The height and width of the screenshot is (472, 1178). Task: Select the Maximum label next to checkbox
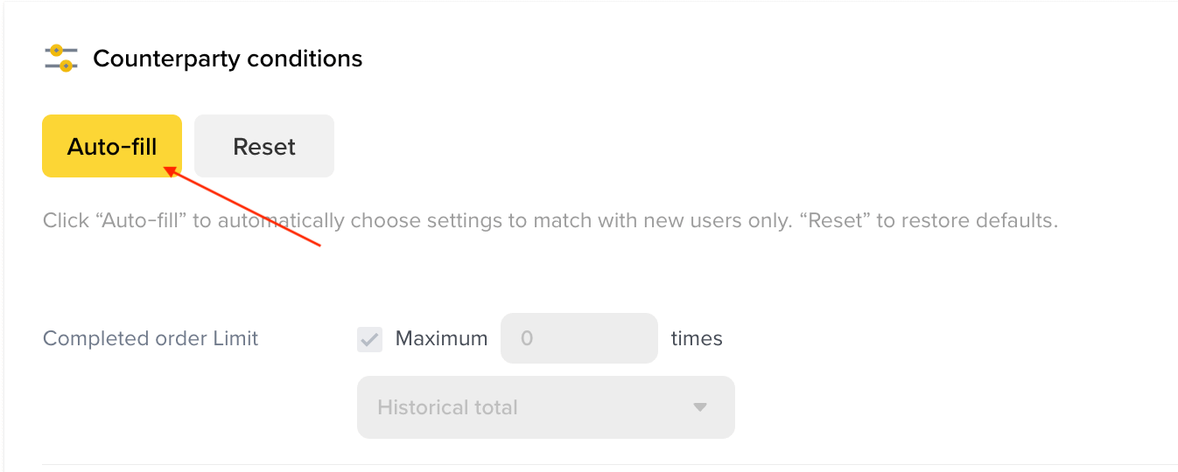[x=441, y=338]
